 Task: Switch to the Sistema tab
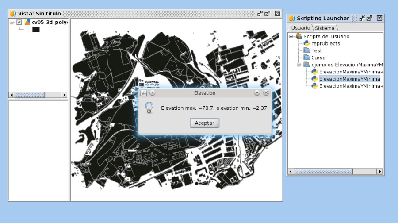325,28
